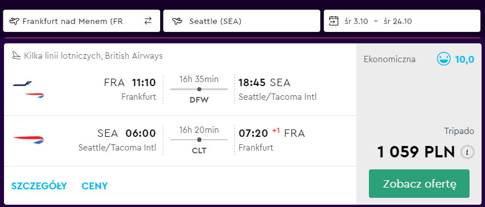Click the swap airports arrows icon
Viewport: 485px width, 207px height.
148,21
